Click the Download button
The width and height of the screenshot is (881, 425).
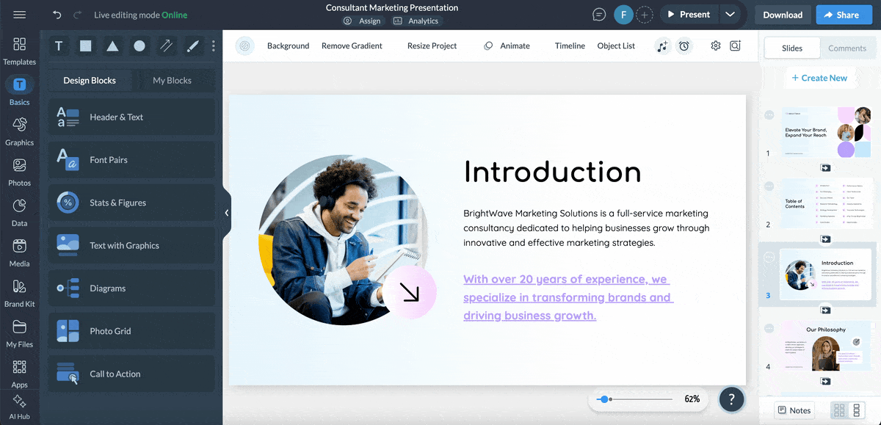click(782, 14)
